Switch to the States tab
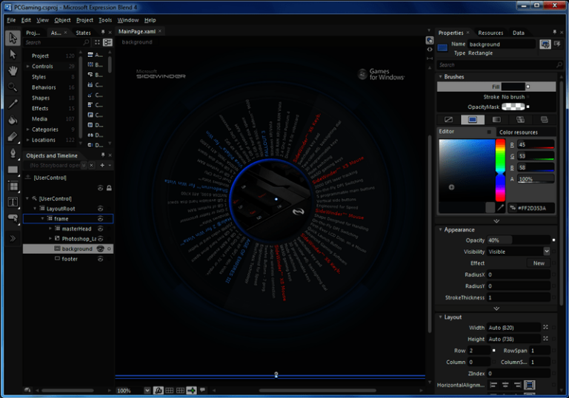 click(x=83, y=33)
